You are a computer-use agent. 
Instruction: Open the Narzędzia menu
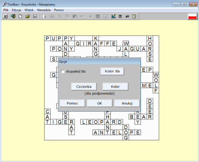pyautogui.click(x=44, y=10)
